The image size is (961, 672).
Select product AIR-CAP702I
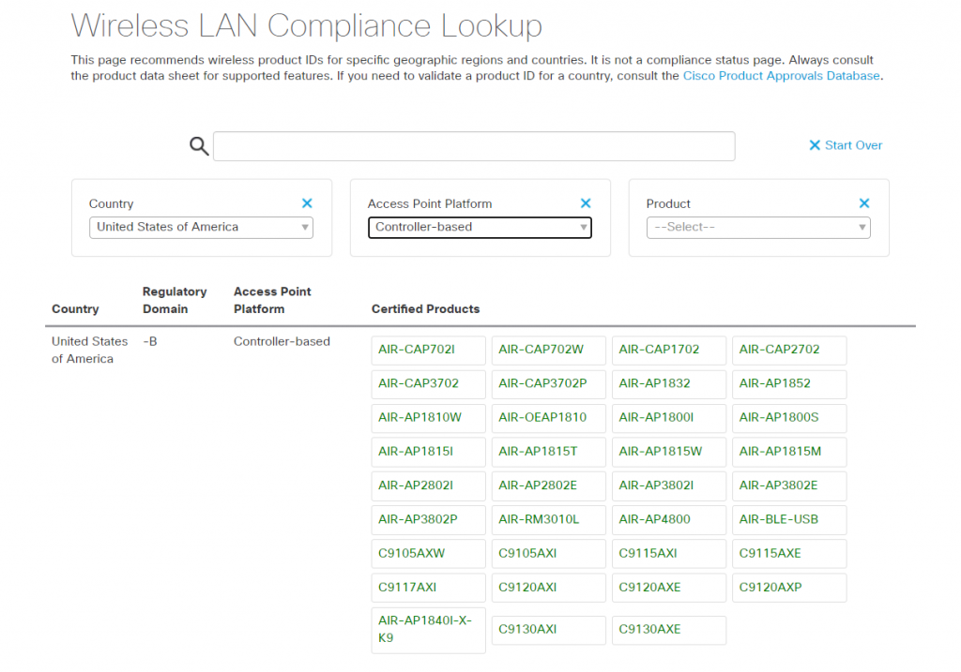pos(428,351)
